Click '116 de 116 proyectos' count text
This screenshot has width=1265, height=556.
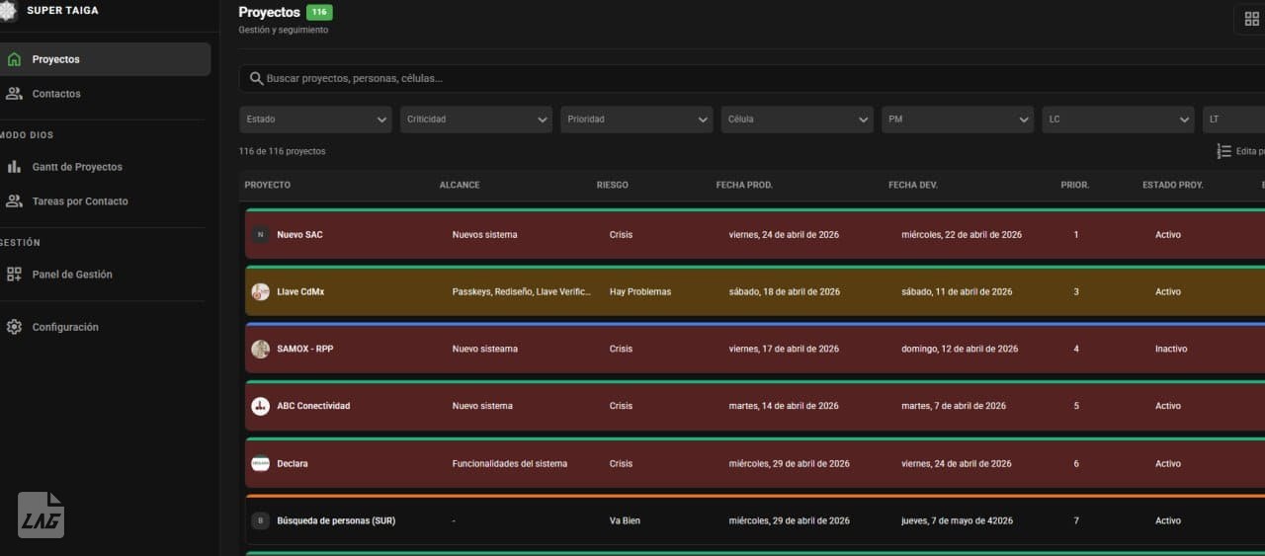pos(283,151)
